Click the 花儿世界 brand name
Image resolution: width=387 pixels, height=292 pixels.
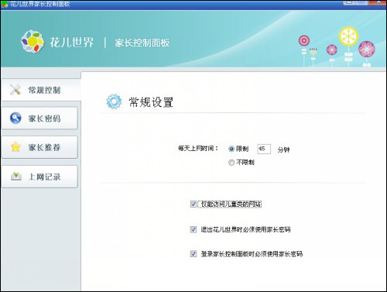(x=71, y=43)
